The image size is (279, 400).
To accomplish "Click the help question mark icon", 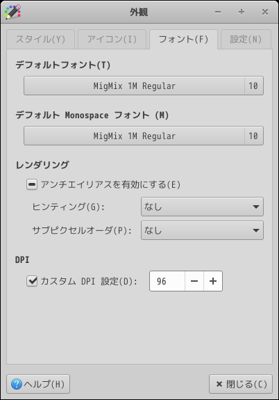I will click(17, 384).
